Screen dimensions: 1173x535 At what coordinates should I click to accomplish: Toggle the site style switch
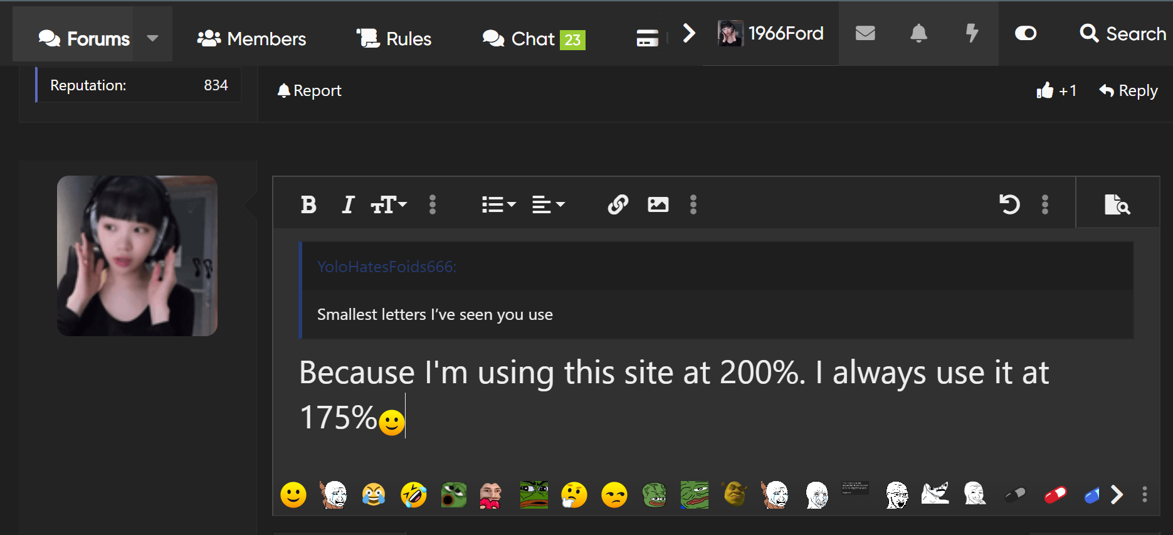(x=1026, y=33)
